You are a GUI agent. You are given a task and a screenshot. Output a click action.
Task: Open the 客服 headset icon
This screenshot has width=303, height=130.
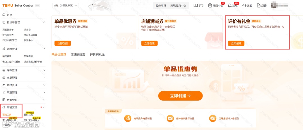click(x=244, y=6)
